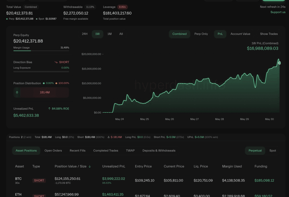Select the 24H time range
The width and height of the screenshot is (289, 197).
coord(85,34)
